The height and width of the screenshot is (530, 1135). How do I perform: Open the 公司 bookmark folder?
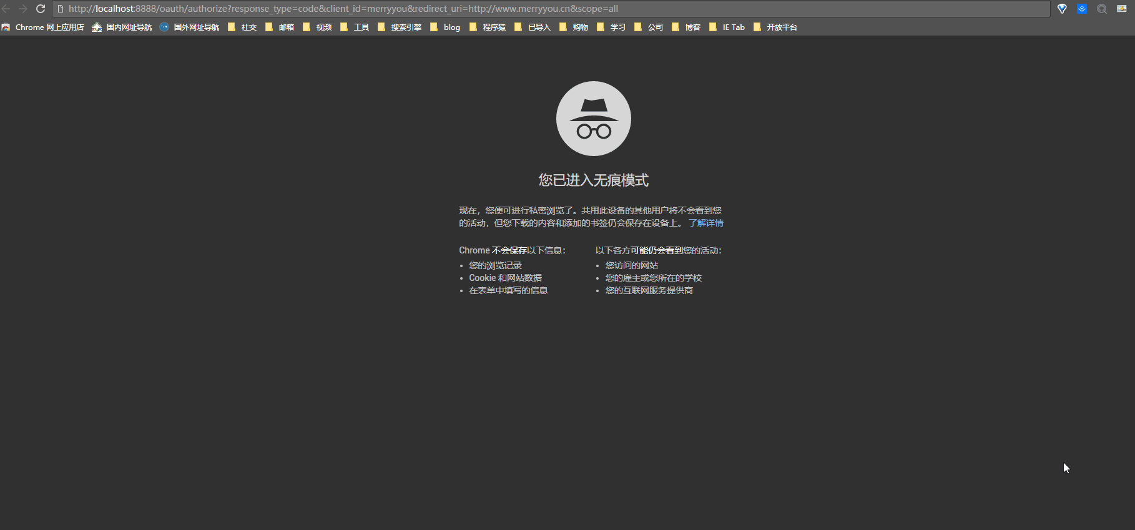point(649,27)
